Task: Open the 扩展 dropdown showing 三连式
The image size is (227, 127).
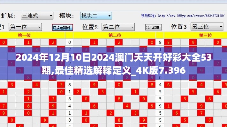Action: pyautogui.click(x=37, y=16)
